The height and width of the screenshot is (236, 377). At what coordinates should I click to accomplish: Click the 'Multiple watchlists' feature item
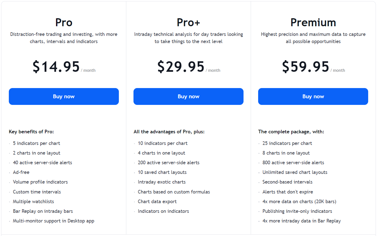click(x=33, y=201)
